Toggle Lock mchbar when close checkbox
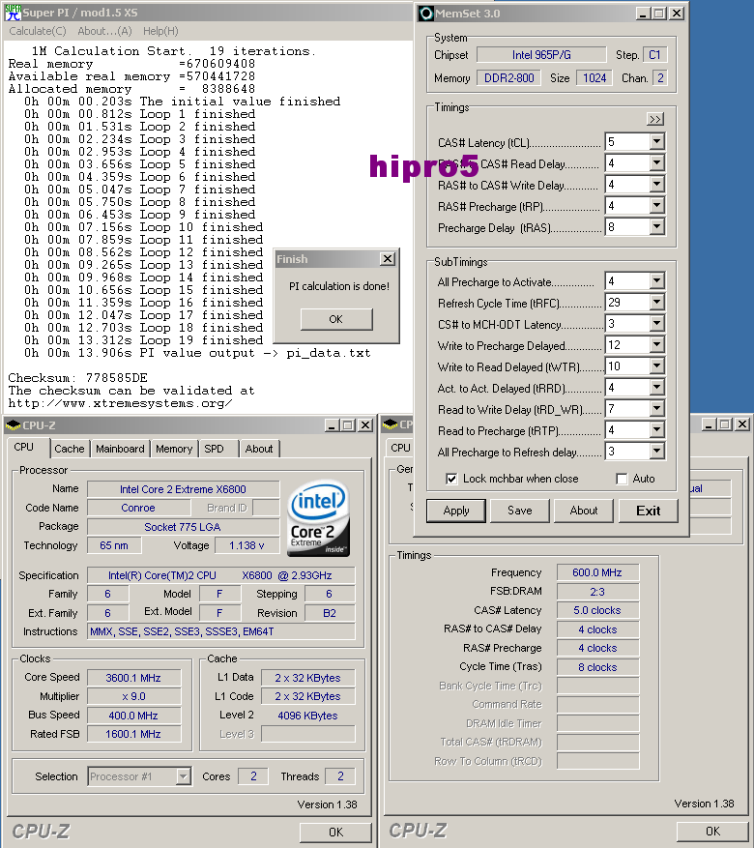Screen dimensions: 754x848 pyautogui.click(x=451, y=480)
